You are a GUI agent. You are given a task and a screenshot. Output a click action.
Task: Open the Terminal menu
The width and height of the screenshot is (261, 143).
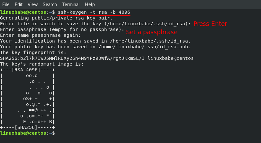click(71, 4)
